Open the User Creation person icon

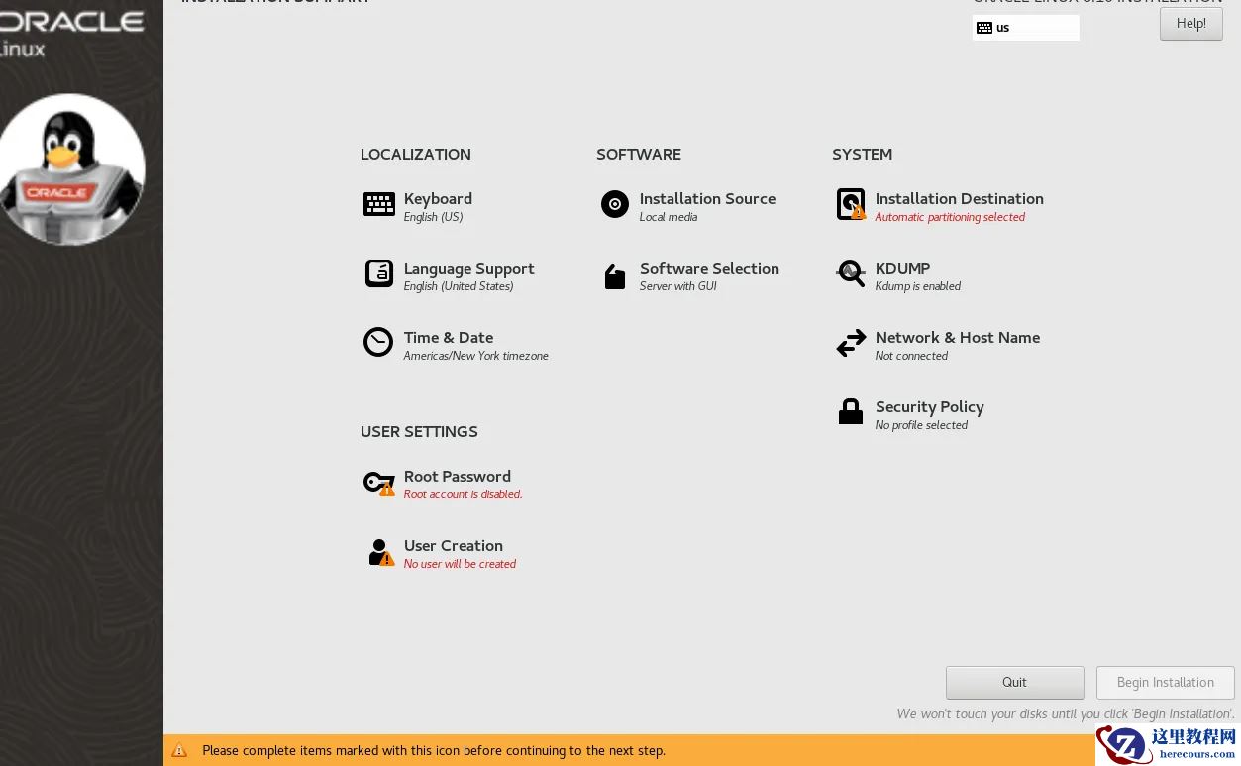(381, 552)
